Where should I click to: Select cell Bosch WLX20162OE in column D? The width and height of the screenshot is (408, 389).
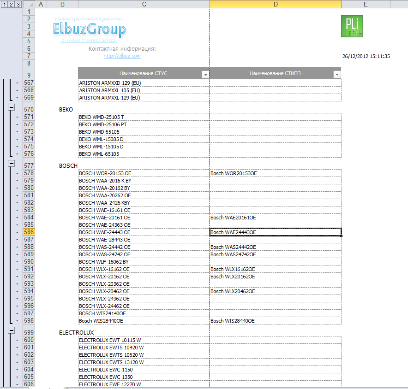click(276, 277)
